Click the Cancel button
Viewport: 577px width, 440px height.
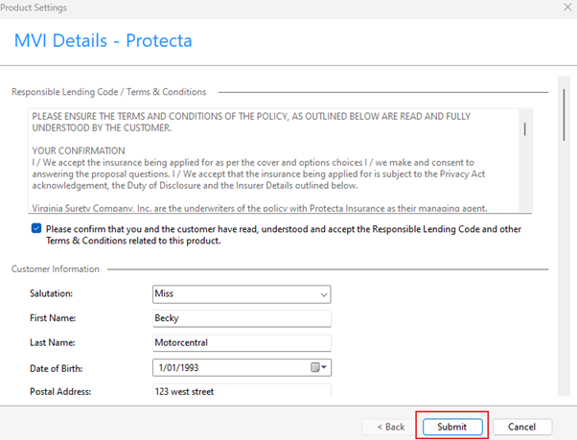[x=521, y=426]
